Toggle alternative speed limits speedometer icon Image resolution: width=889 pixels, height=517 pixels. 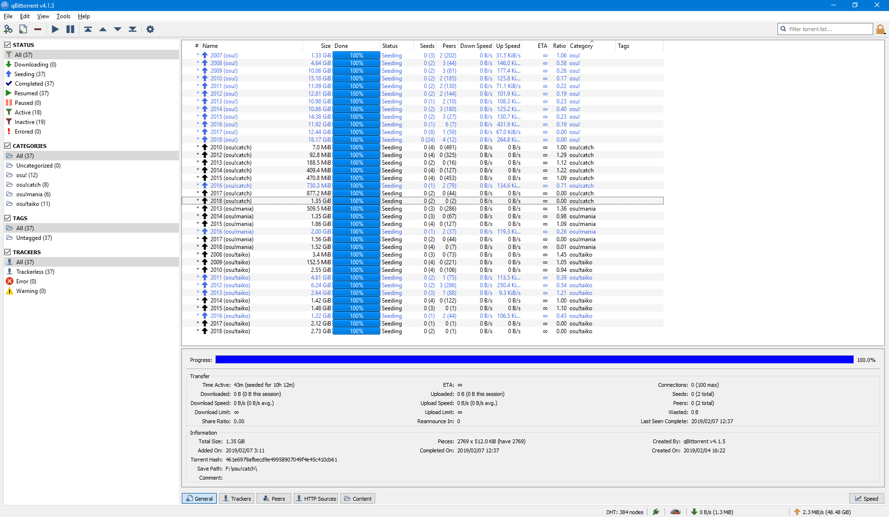pyautogui.click(x=675, y=512)
